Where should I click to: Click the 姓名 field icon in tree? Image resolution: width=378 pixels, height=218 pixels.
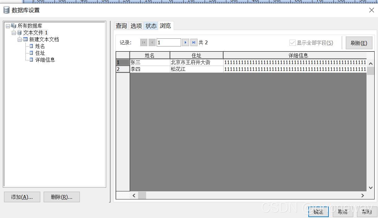pyautogui.click(x=31, y=46)
